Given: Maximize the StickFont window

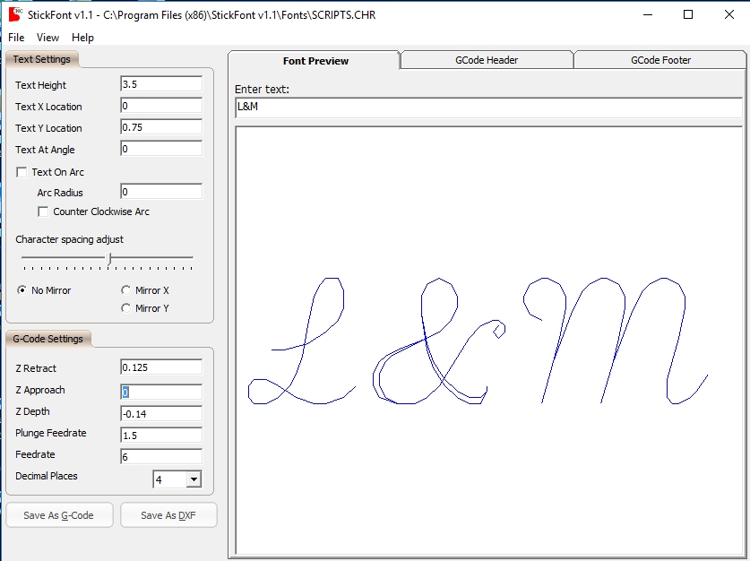Looking at the screenshot, I should (x=688, y=15).
